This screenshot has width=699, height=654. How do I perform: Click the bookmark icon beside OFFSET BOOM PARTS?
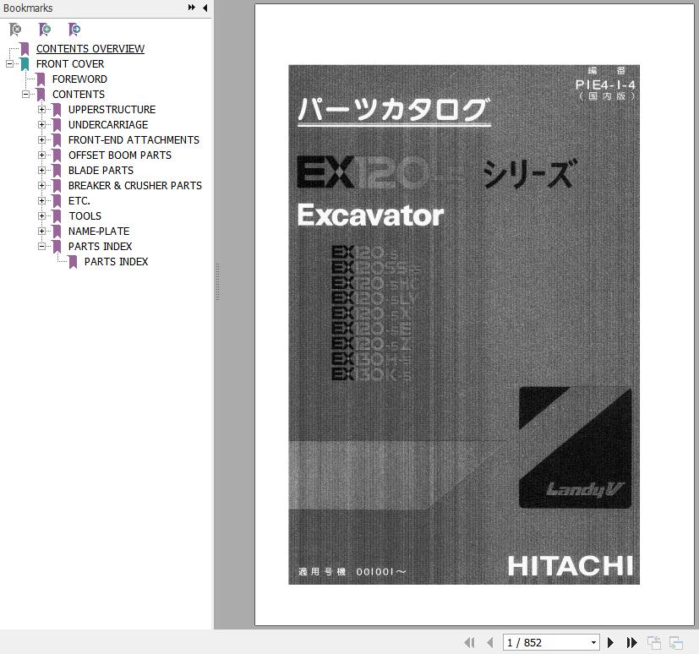pyautogui.click(x=57, y=155)
